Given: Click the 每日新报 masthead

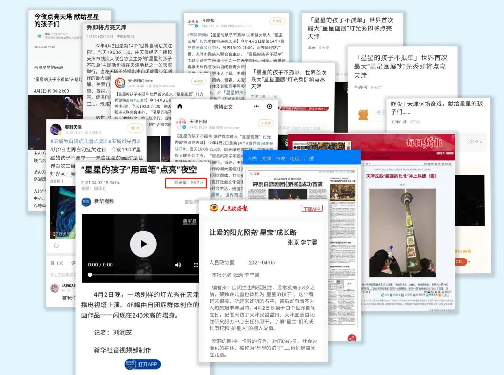Looking at the screenshot, I should click(424, 143).
